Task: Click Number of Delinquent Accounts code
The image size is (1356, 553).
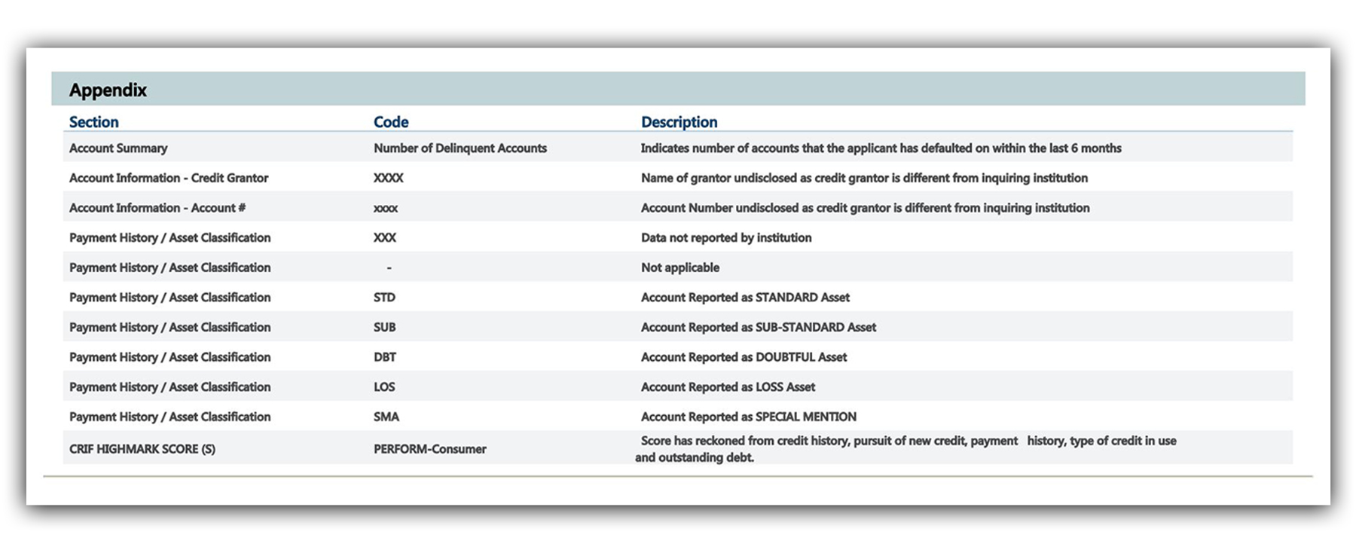Action: pyautogui.click(x=460, y=148)
